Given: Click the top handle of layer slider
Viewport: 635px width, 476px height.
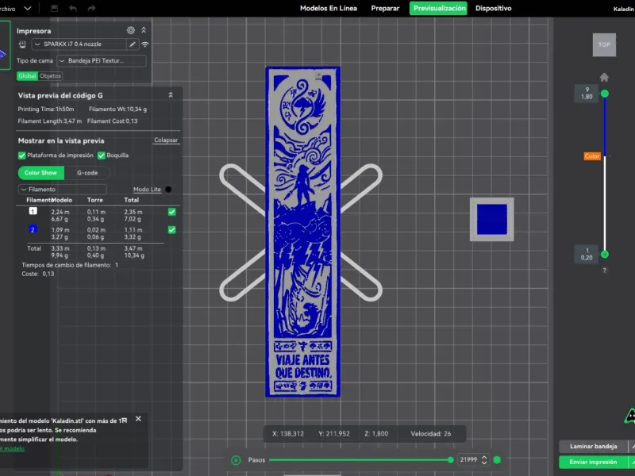Looking at the screenshot, I should 605,94.
